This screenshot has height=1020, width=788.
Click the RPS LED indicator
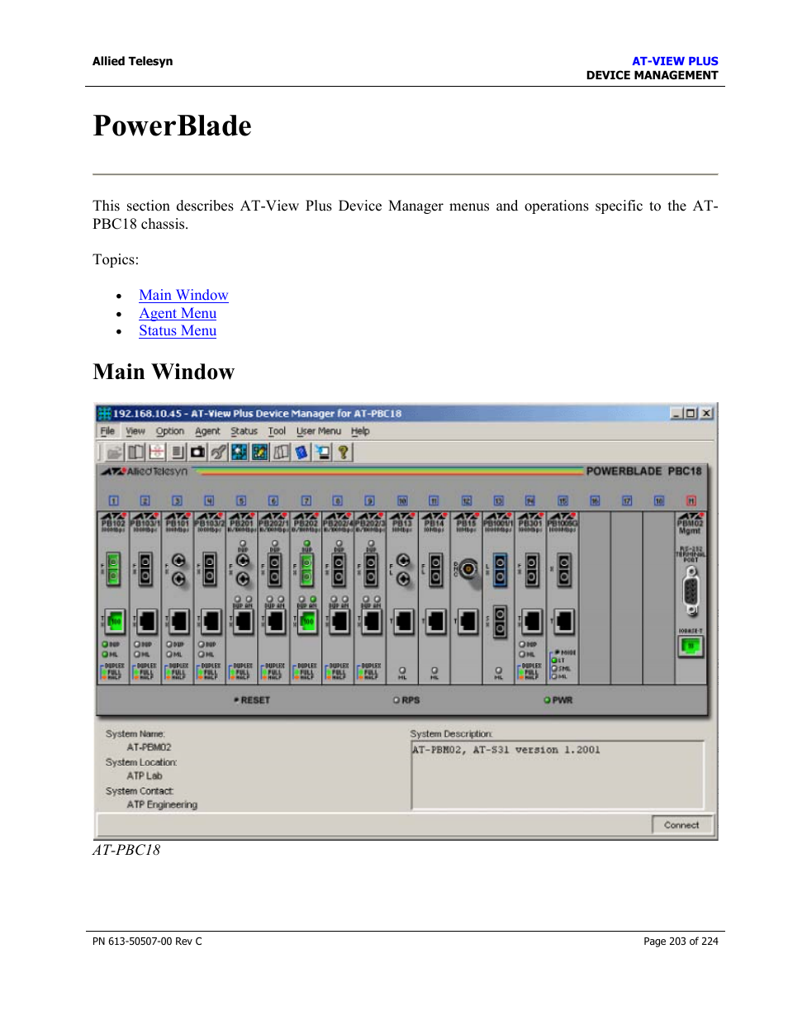pyautogui.click(x=406, y=700)
